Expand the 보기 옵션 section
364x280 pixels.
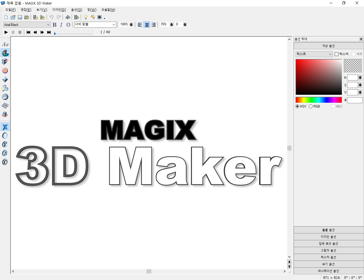click(328, 264)
